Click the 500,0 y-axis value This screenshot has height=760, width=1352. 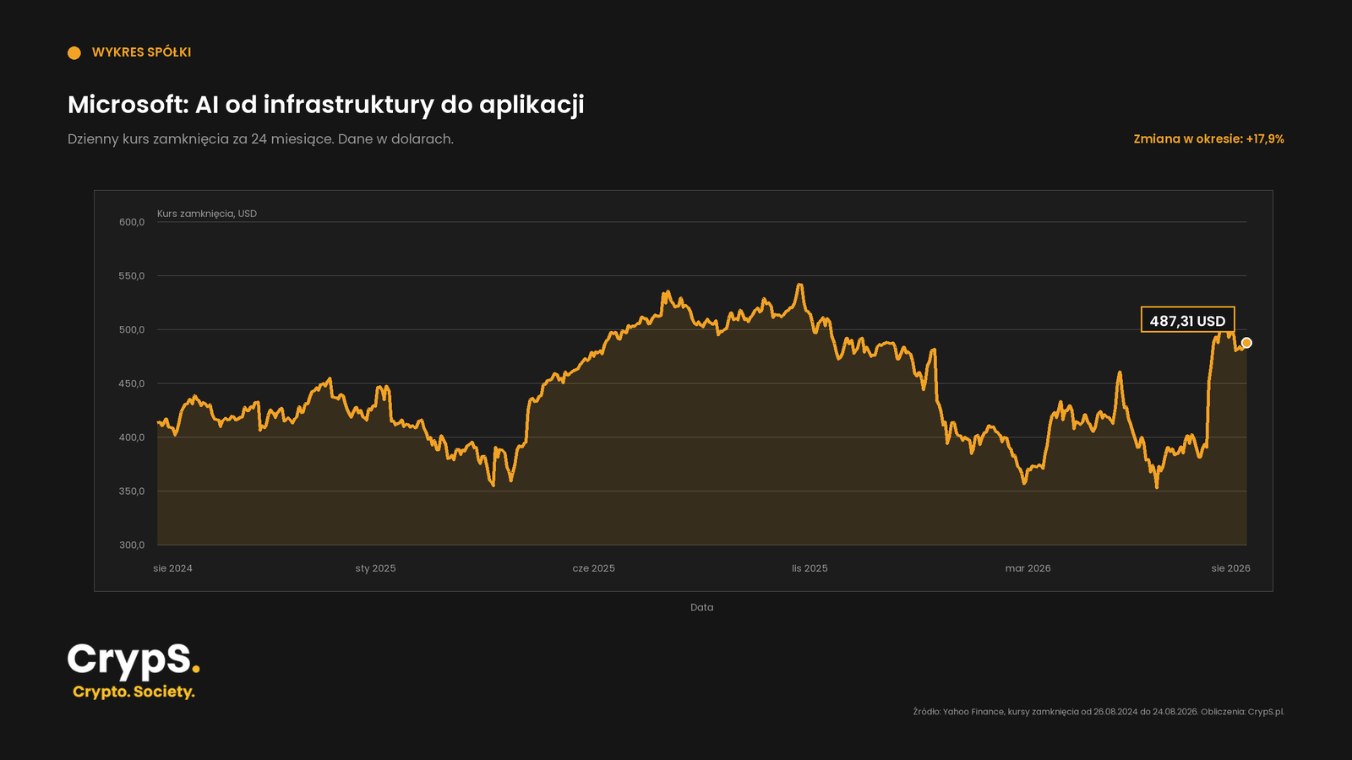point(132,330)
